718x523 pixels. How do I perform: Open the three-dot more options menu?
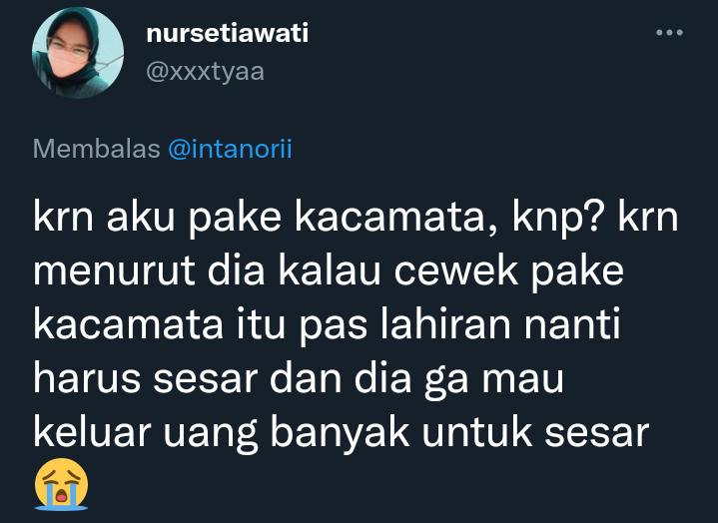669,33
